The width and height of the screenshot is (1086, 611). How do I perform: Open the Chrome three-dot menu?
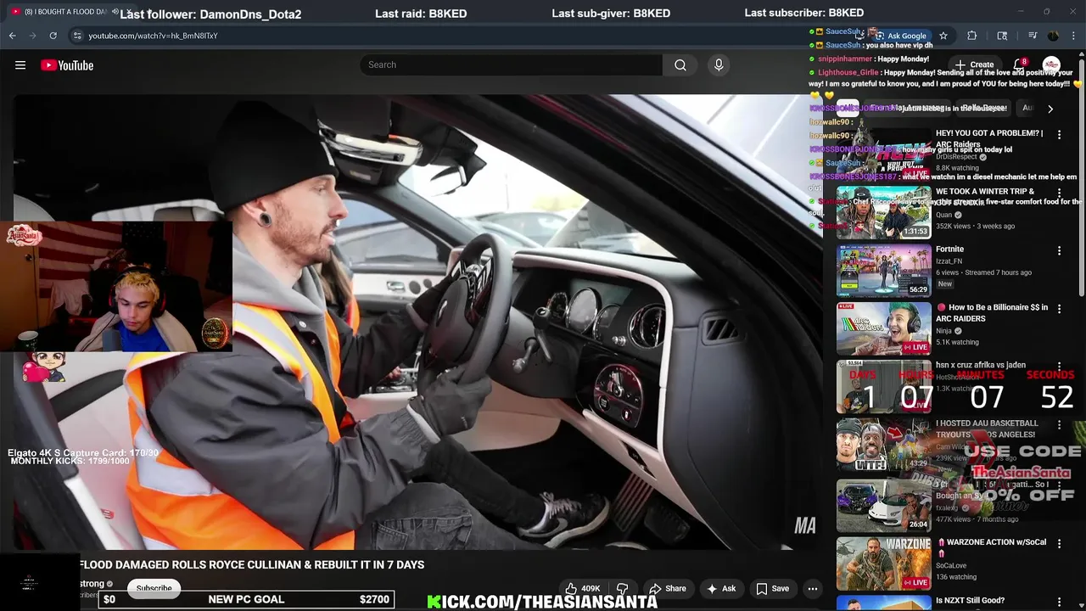[x=1073, y=36]
